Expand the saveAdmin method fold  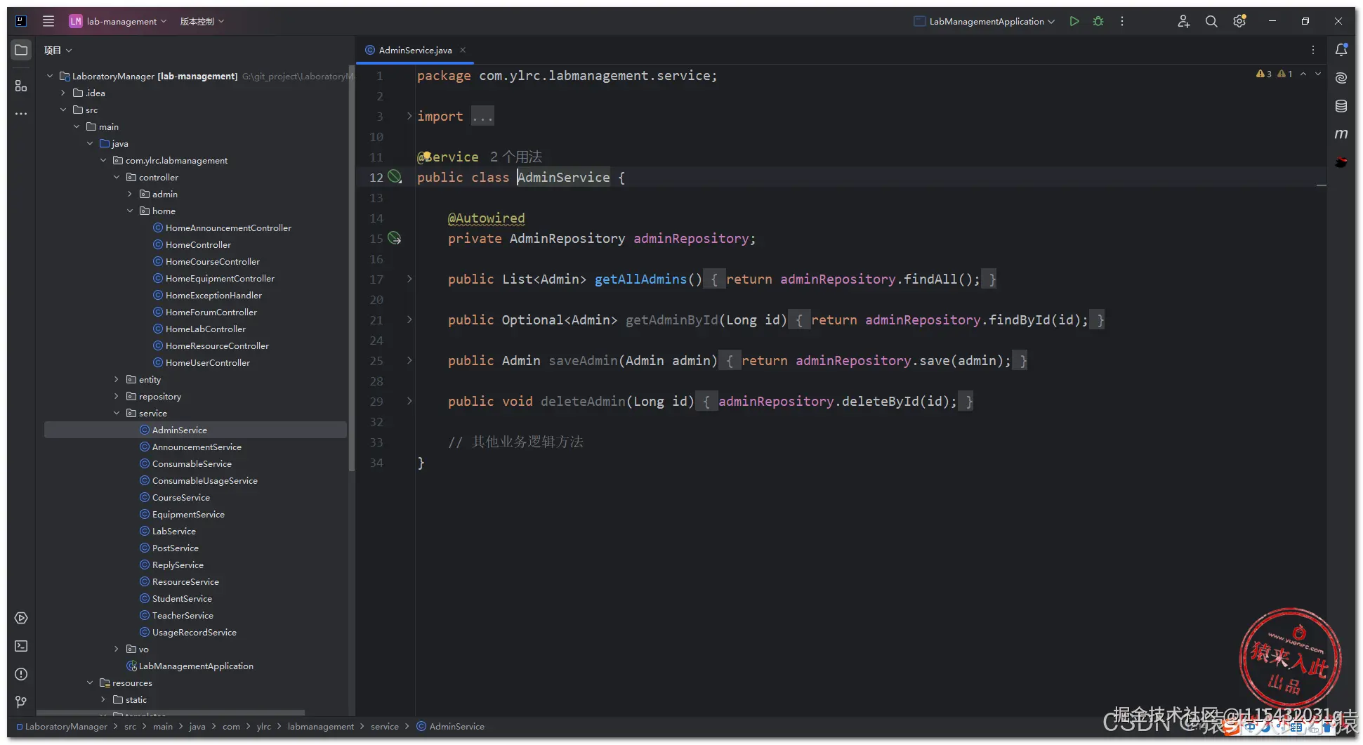click(409, 360)
